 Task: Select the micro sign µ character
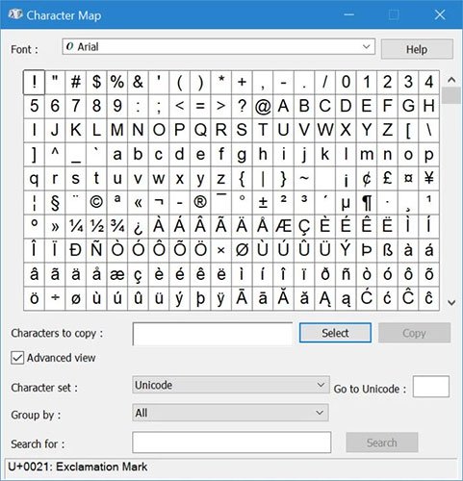pyautogui.click(x=346, y=203)
